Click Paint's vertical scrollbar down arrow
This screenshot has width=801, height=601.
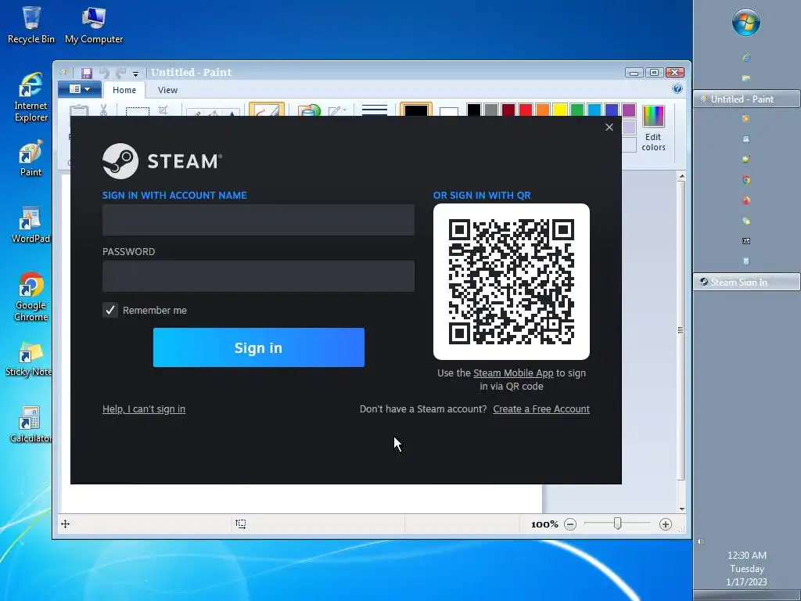tap(681, 509)
